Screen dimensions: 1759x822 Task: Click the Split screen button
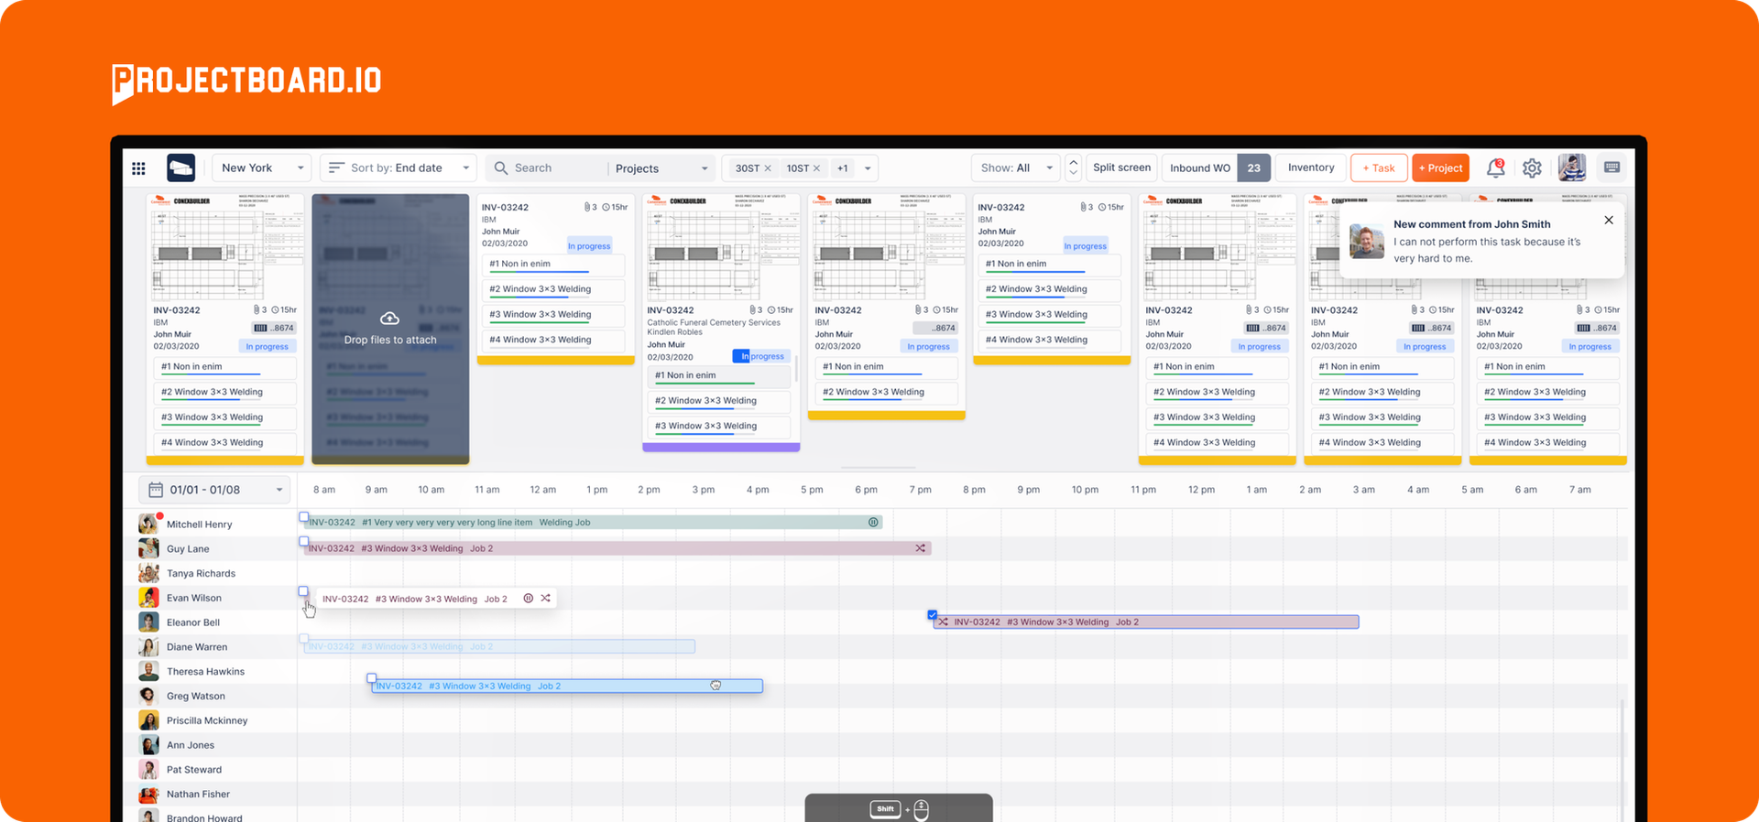(1121, 168)
